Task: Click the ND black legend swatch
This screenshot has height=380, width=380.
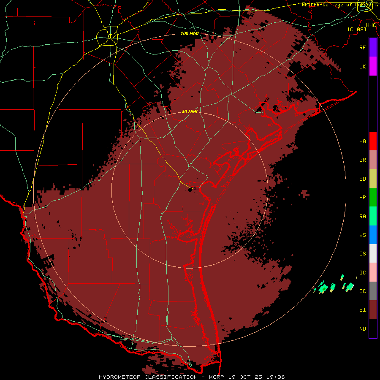Action: click(373, 328)
